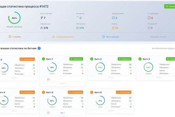Viewport: 175px width, 117px height.
Task: Click the Батч 3 card title
Action: click(146, 59)
